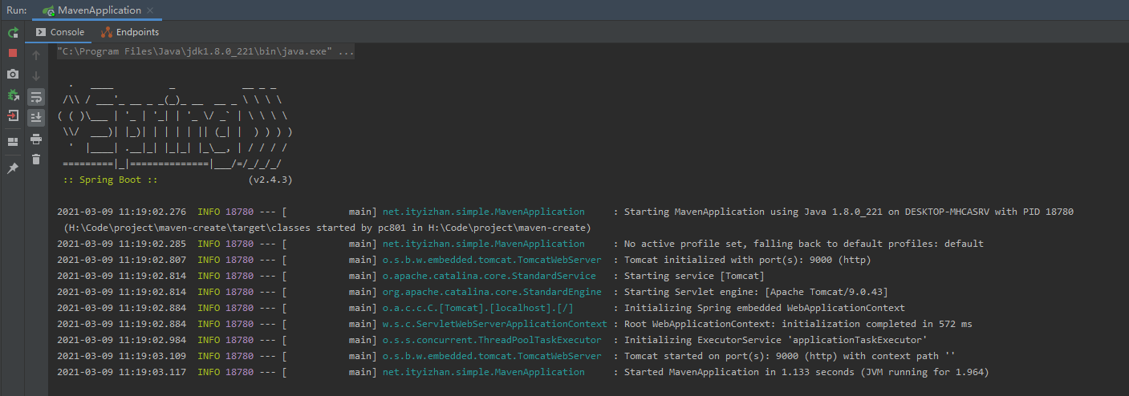Click 'Tomcat started on port(s): 9000' message

790,356
